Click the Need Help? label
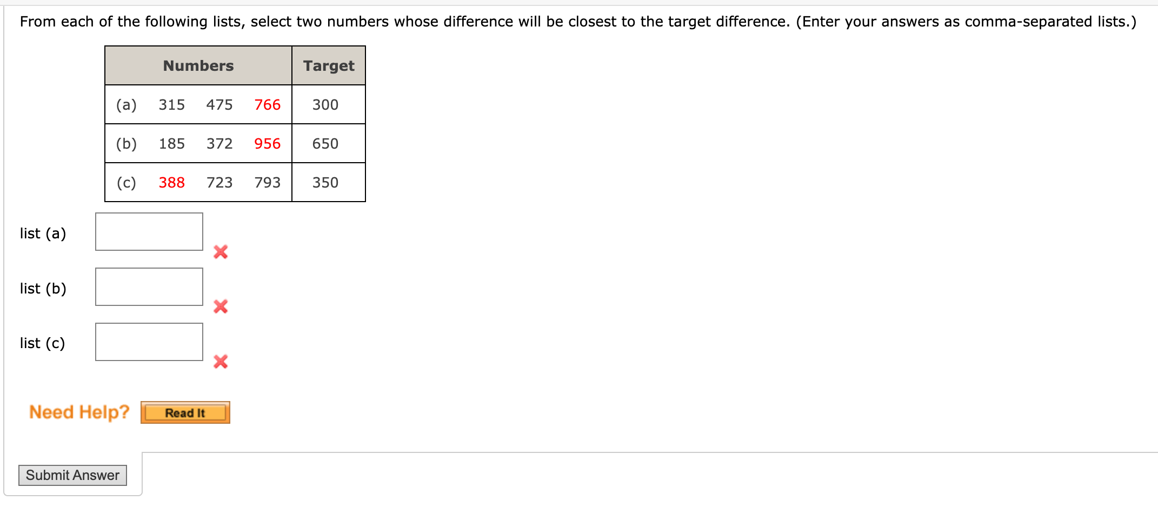The width and height of the screenshot is (1158, 507). click(79, 412)
